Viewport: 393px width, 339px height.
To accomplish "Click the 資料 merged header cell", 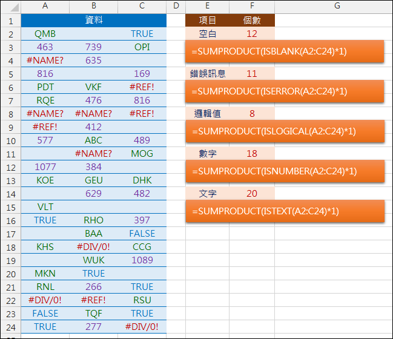I will (x=94, y=21).
